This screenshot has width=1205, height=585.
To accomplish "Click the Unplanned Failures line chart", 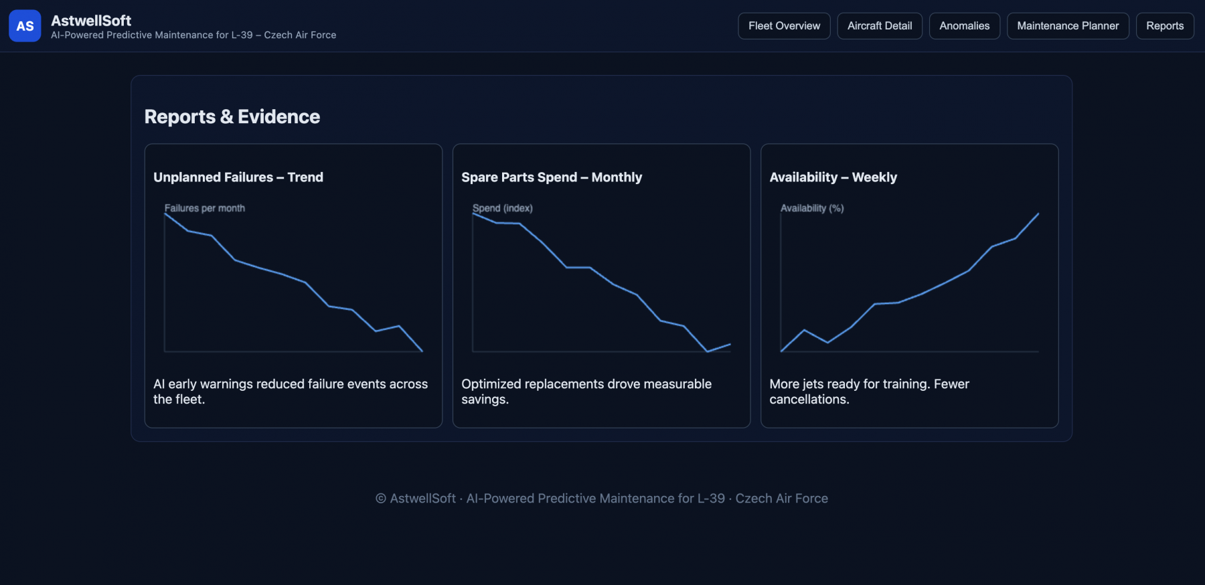I will (293, 281).
